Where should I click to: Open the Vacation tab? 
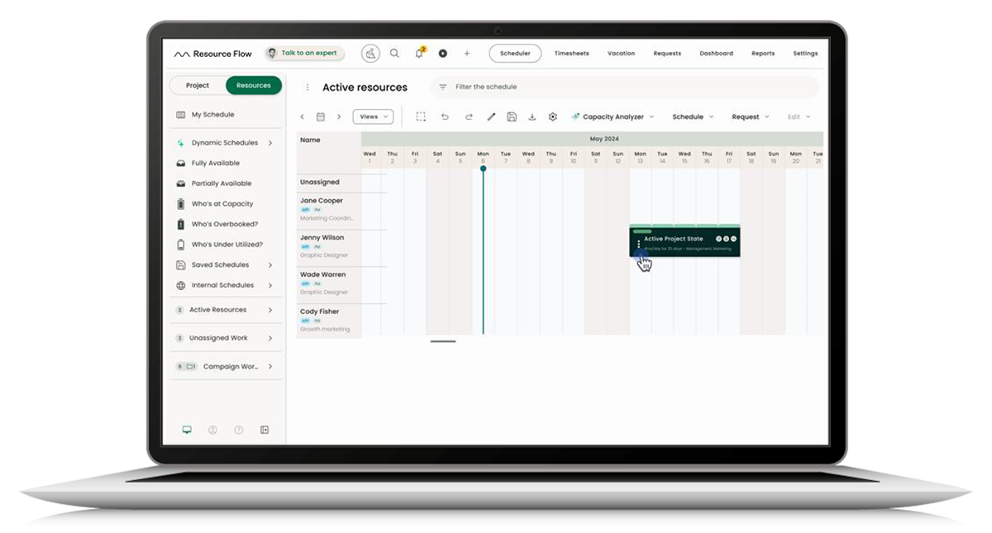[621, 54]
